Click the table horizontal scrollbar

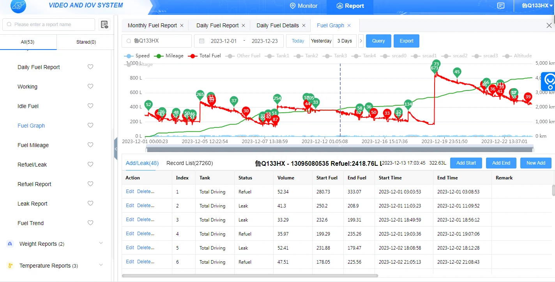coord(250,275)
